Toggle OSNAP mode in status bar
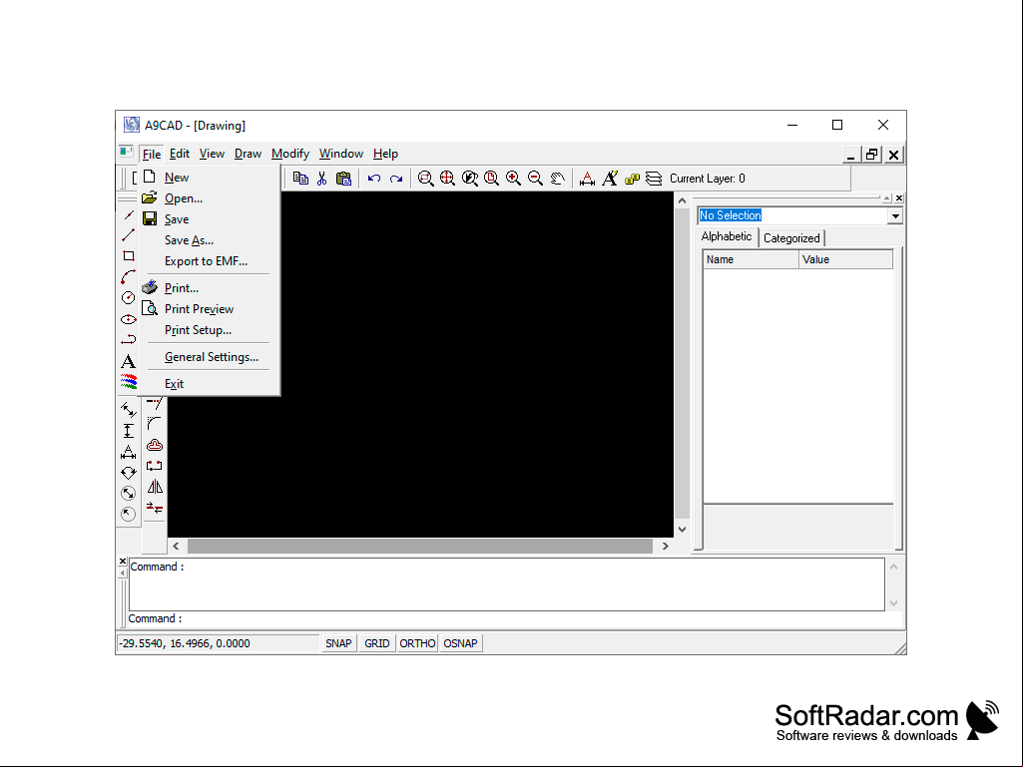The height and width of the screenshot is (767, 1023). tap(461, 643)
